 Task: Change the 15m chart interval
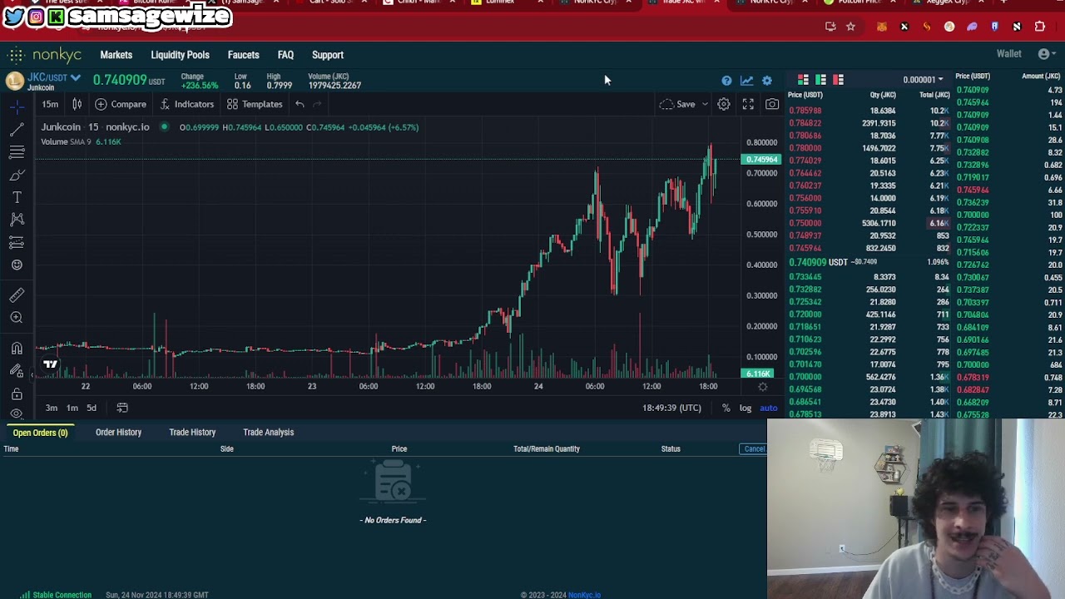pos(50,104)
